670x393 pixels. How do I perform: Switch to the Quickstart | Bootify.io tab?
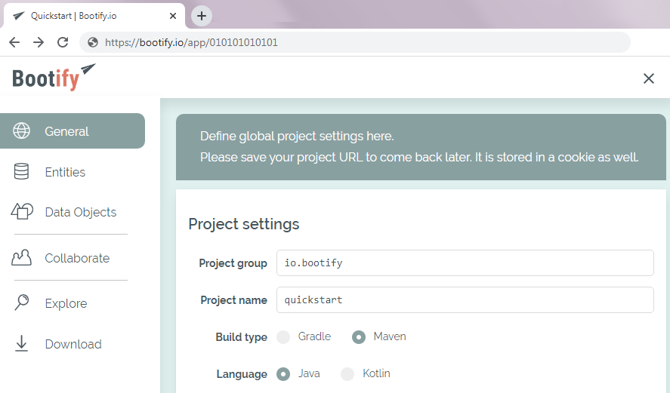[x=94, y=16]
